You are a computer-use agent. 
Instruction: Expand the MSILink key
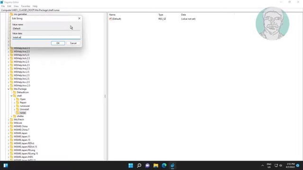(x=9, y=123)
